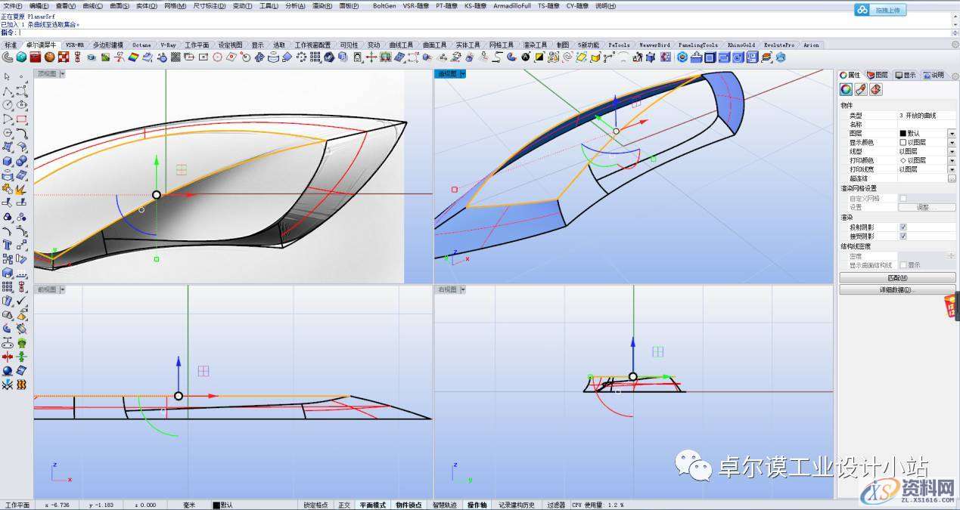Toggle 锁定格点 in the status bar

click(316, 505)
